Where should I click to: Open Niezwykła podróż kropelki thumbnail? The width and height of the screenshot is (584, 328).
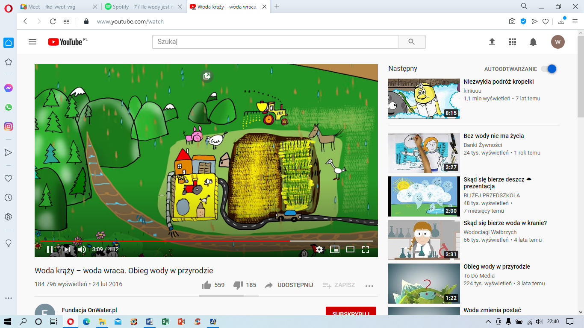point(424,98)
